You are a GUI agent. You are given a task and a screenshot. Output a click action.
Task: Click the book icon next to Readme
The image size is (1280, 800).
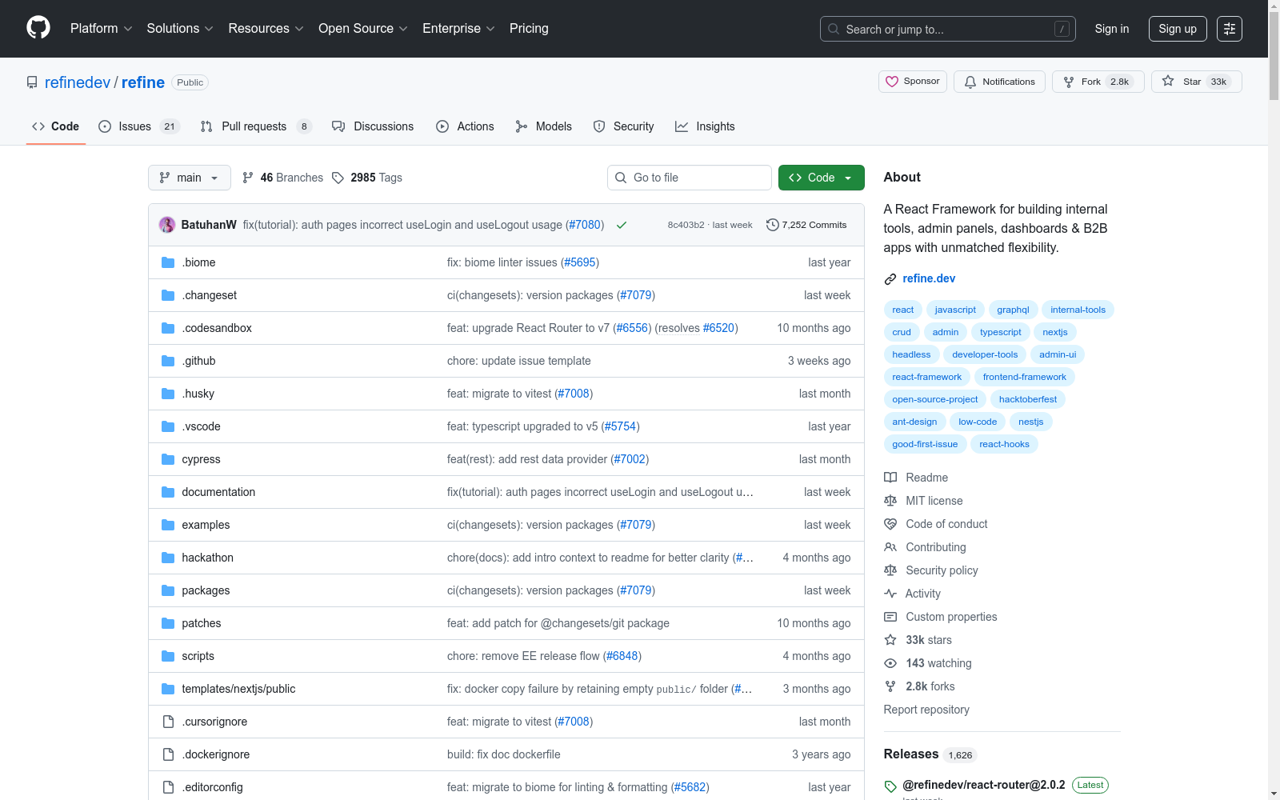click(890, 478)
